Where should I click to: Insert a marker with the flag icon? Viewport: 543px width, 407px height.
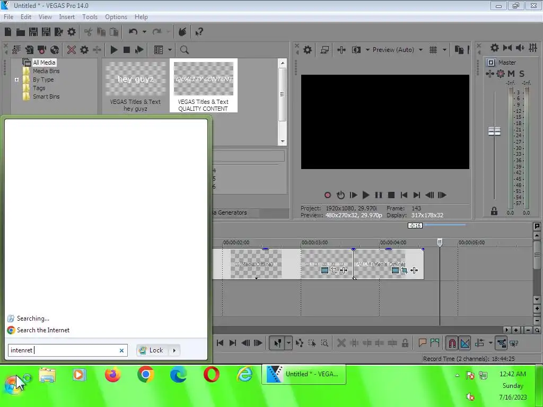click(422, 343)
